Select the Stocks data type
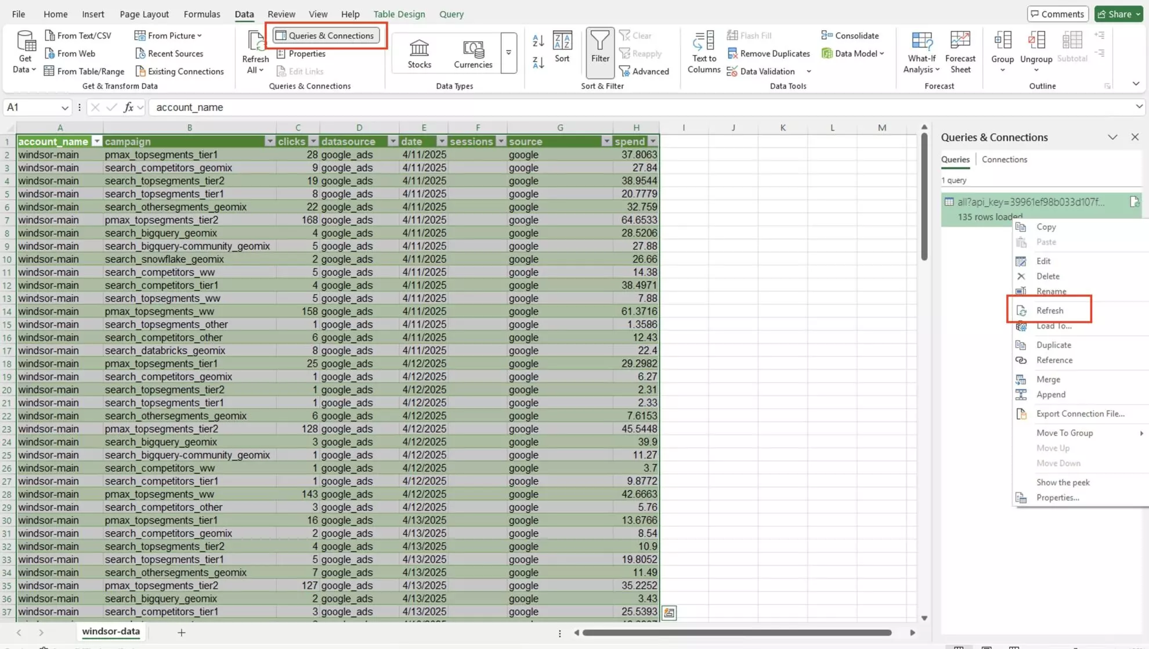The width and height of the screenshot is (1149, 649). click(419, 53)
